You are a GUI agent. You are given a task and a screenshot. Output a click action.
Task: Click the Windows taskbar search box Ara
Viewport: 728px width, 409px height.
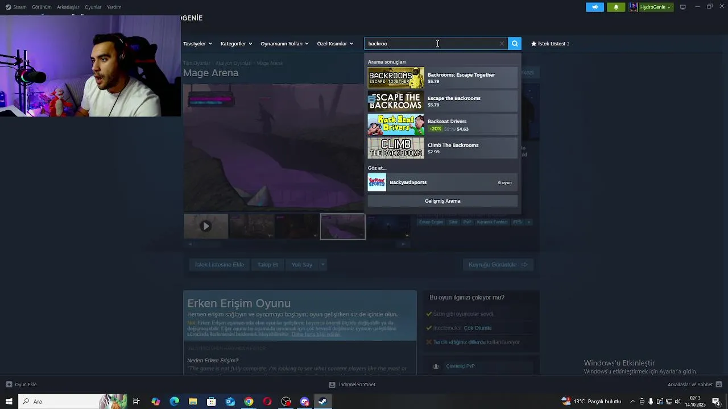[73, 402]
